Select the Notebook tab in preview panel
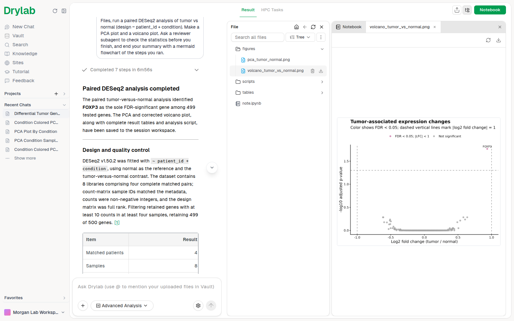This screenshot has height=321, width=514. (x=349, y=27)
